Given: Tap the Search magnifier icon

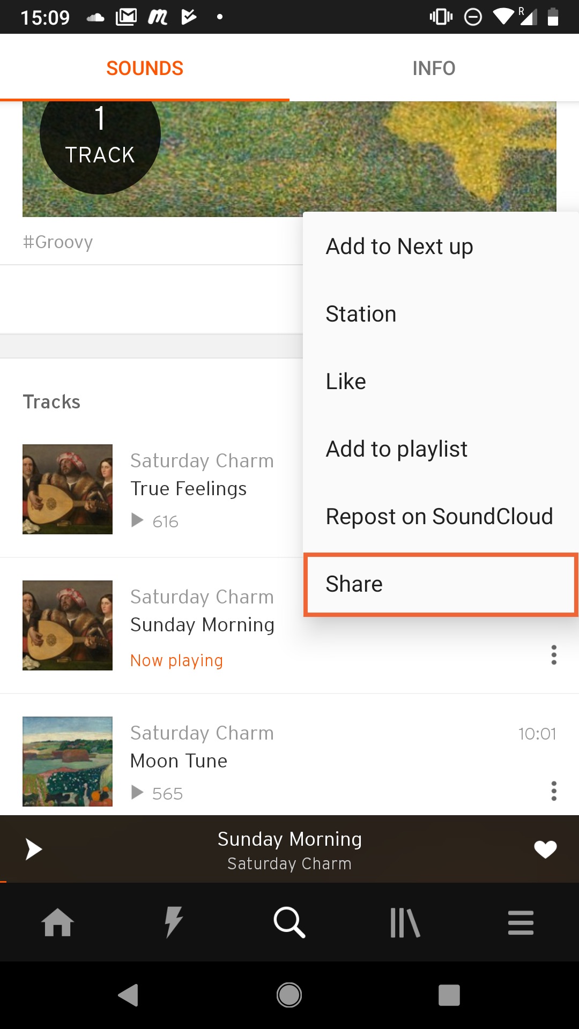Looking at the screenshot, I should (x=289, y=922).
